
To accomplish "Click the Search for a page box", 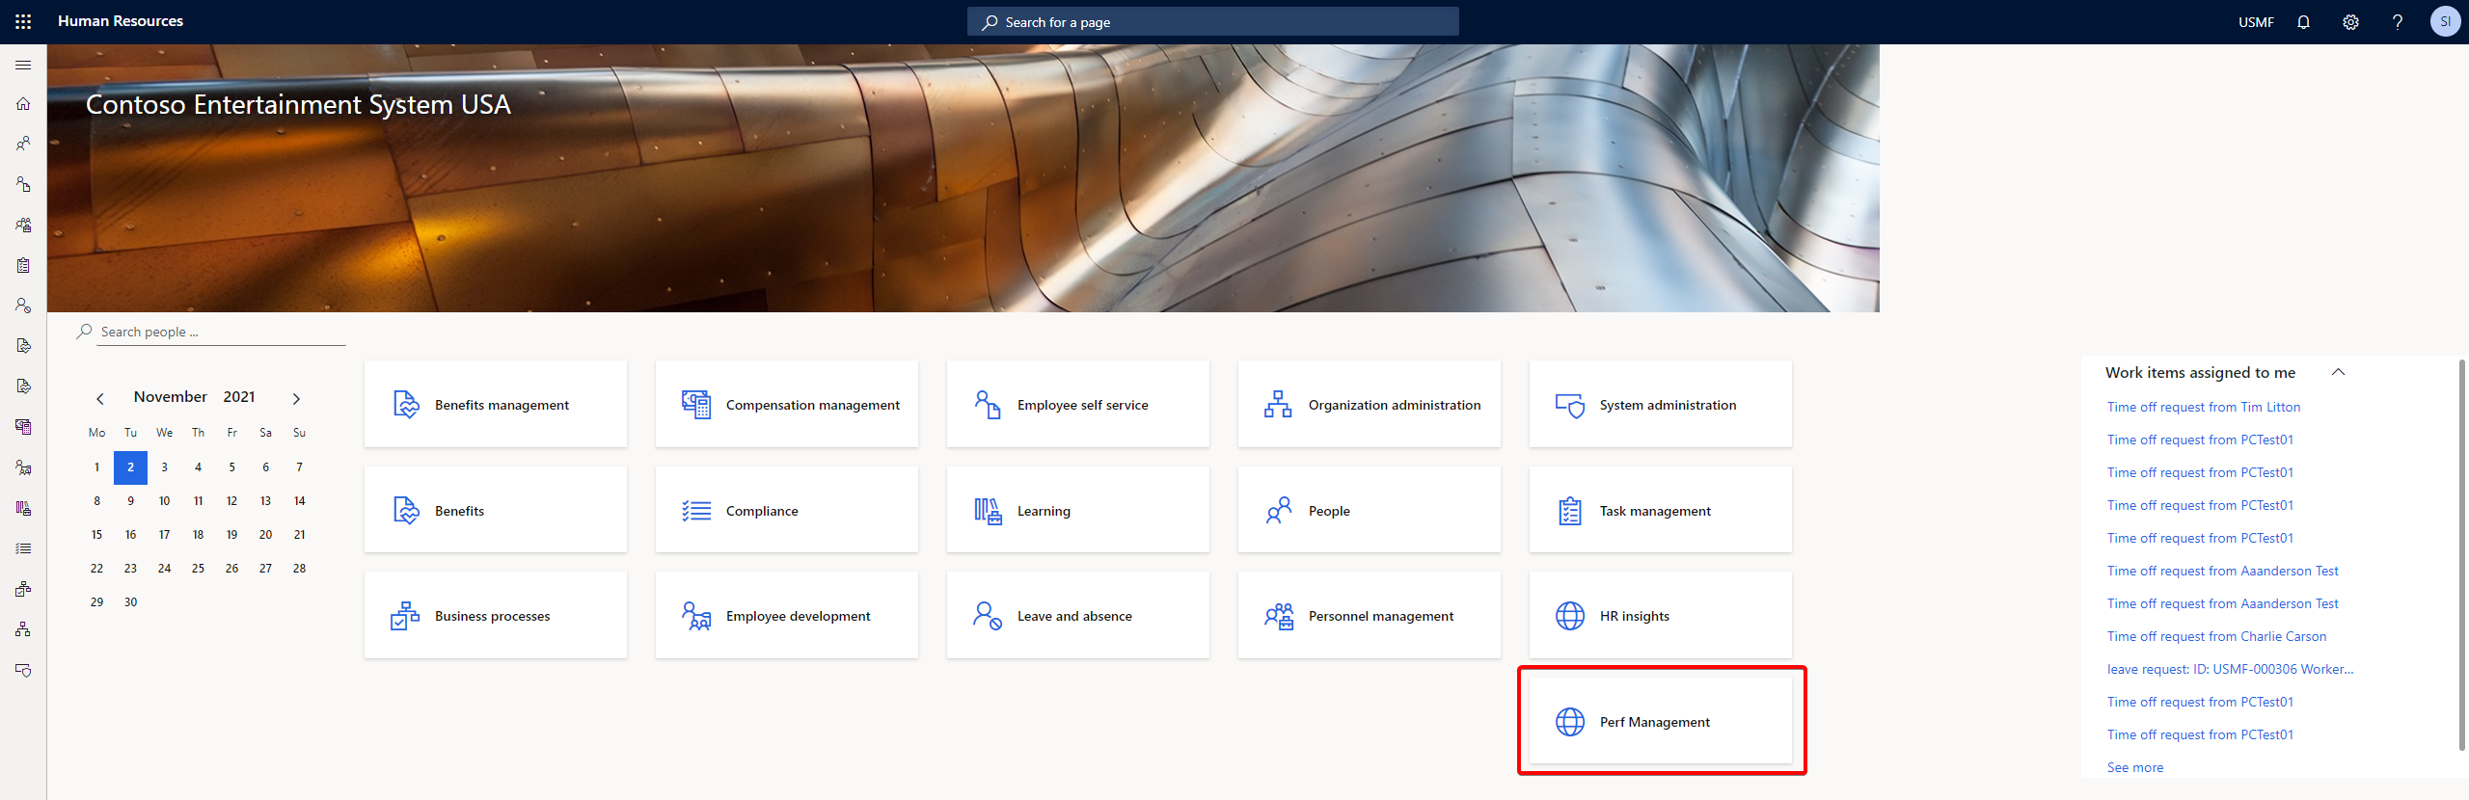I will [1212, 22].
